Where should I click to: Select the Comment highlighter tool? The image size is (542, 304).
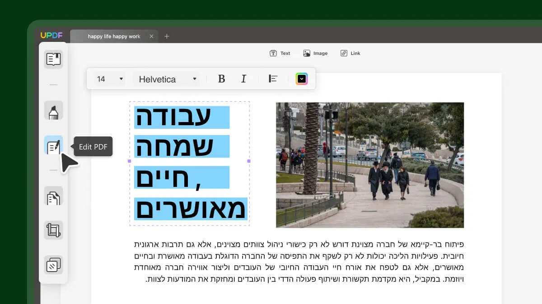53,111
